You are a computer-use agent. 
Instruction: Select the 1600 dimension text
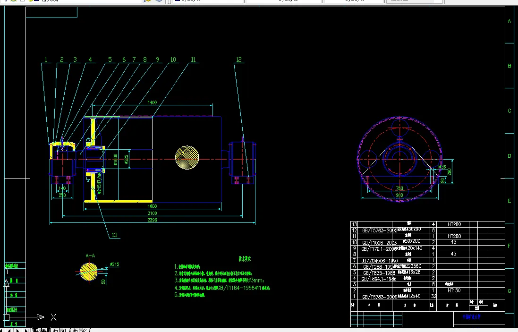[x=153, y=206]
